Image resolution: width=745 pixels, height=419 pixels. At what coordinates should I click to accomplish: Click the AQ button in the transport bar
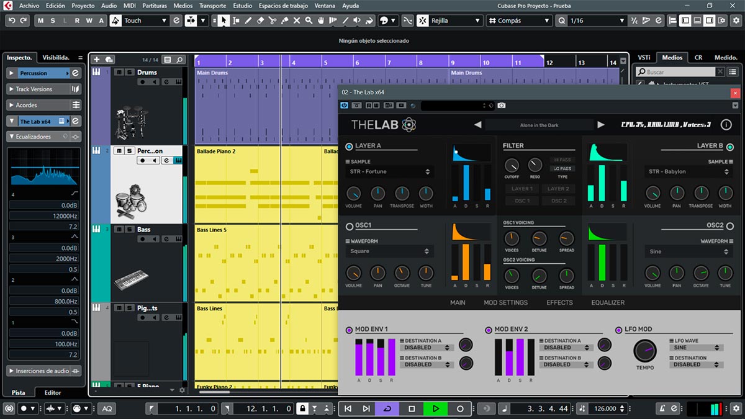point(107,408)
